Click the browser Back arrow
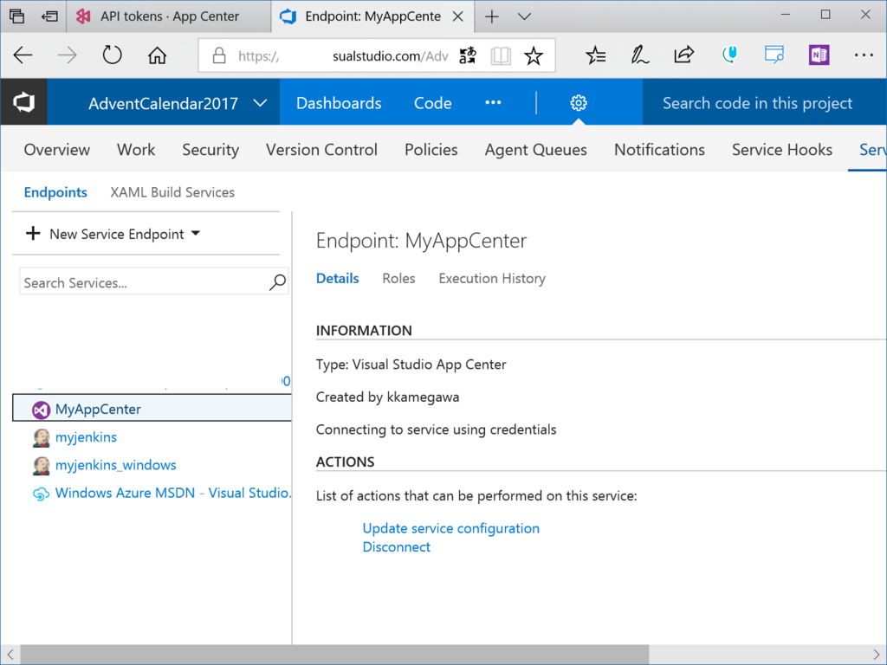 [x=23, y=55]
